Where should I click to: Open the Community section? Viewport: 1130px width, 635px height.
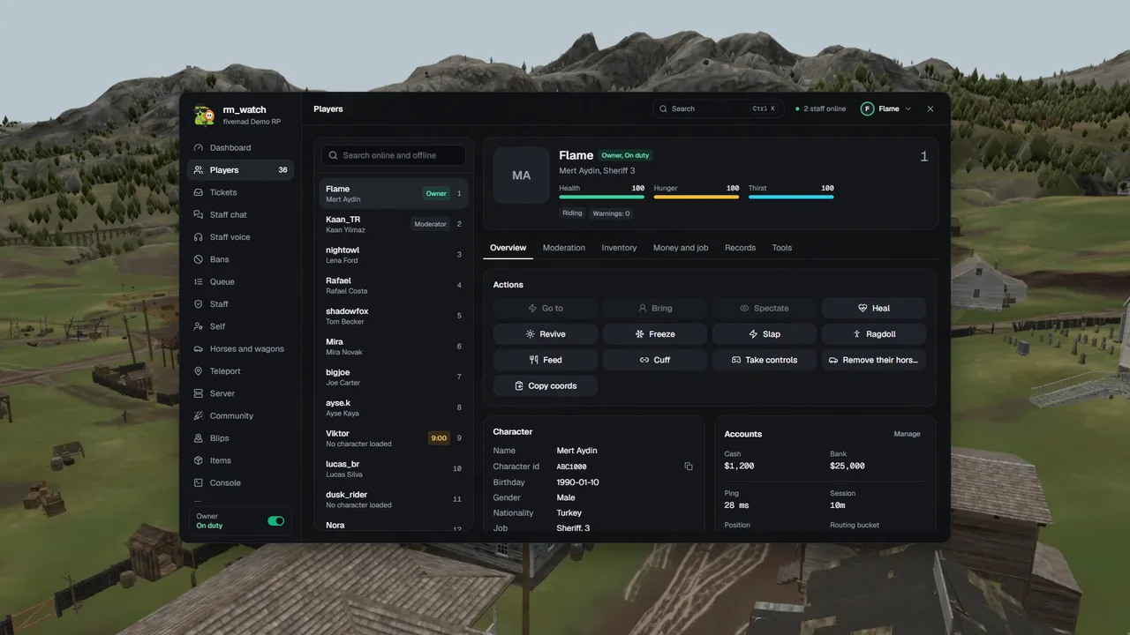click(x=240, y=415)
